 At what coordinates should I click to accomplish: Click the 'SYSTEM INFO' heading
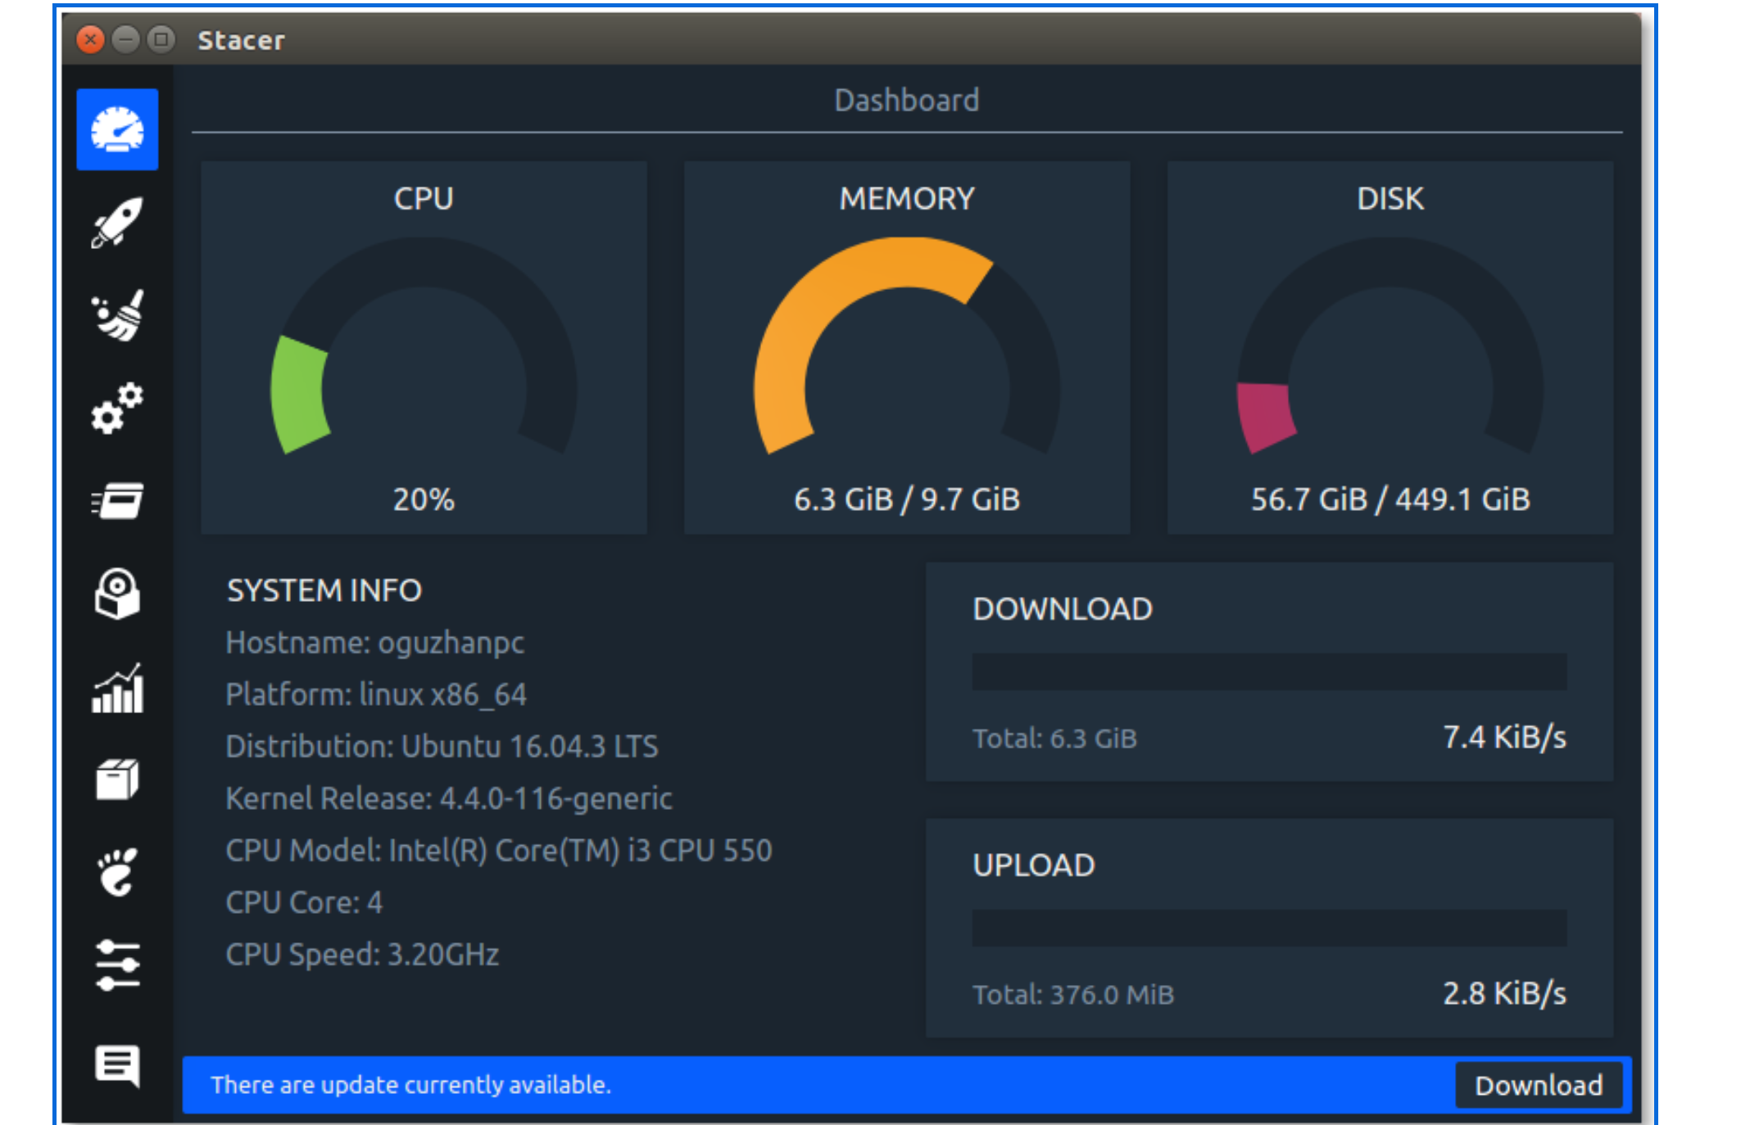[x=324, y=590]
